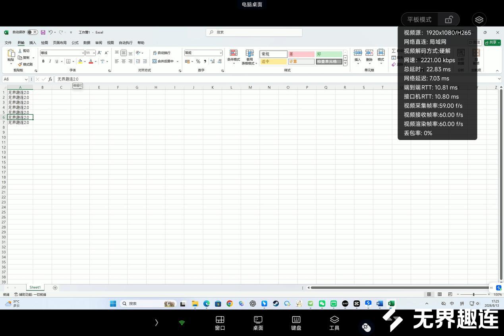Screen dimensions: 504x336
Task: Toggle Wrap Text (自动换行)
Action: [x=162, y=53]
